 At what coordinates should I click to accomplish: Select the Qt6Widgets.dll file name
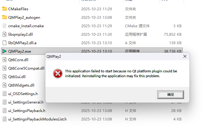21,85
